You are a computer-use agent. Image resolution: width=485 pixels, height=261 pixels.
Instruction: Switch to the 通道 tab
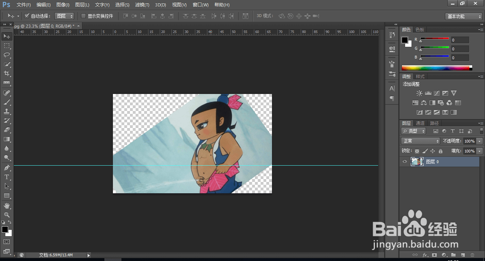coord(420,123)
